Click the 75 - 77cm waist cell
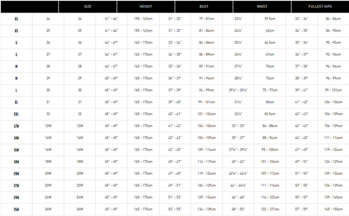349x216 pixels. (x=270, y=90)
